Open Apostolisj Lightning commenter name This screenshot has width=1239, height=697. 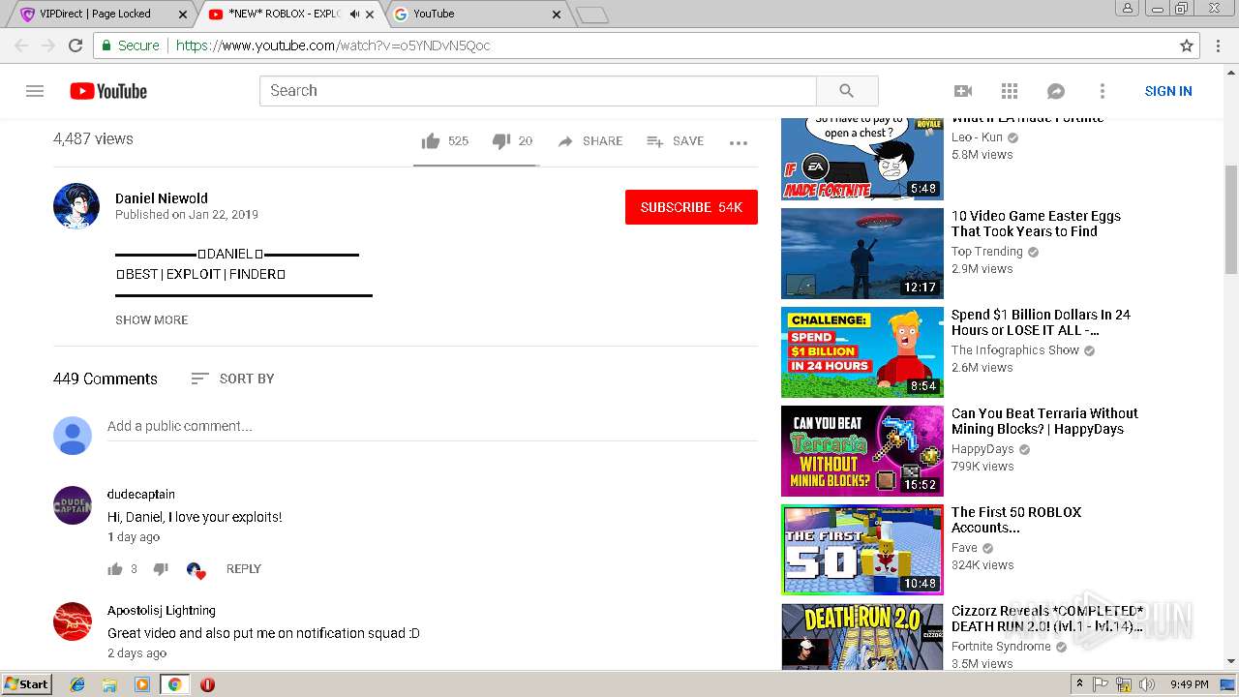pos(162,611)
